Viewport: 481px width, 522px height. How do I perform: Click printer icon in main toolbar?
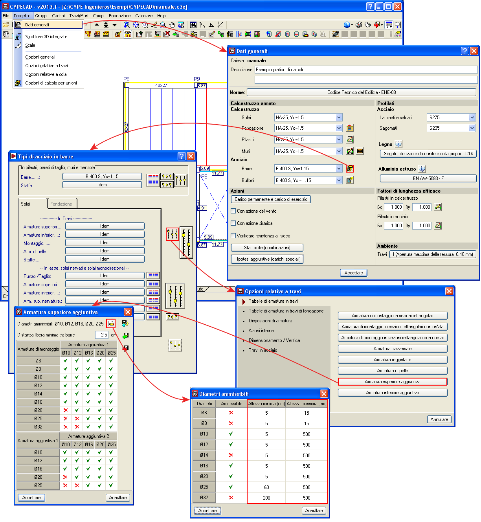[358, 25]
